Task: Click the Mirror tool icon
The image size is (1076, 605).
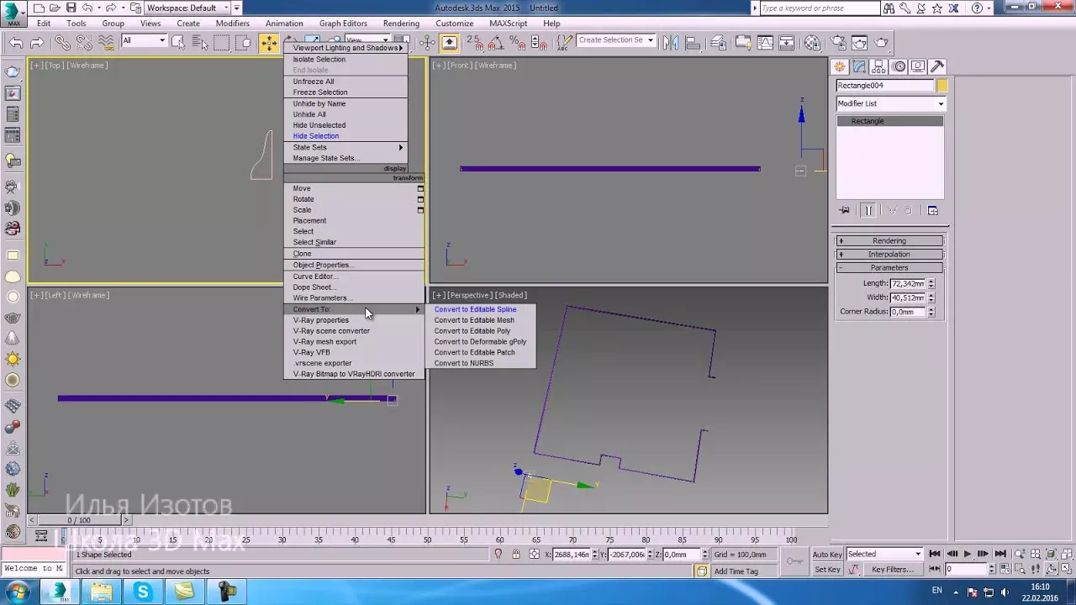Action: tap(670, 43)
